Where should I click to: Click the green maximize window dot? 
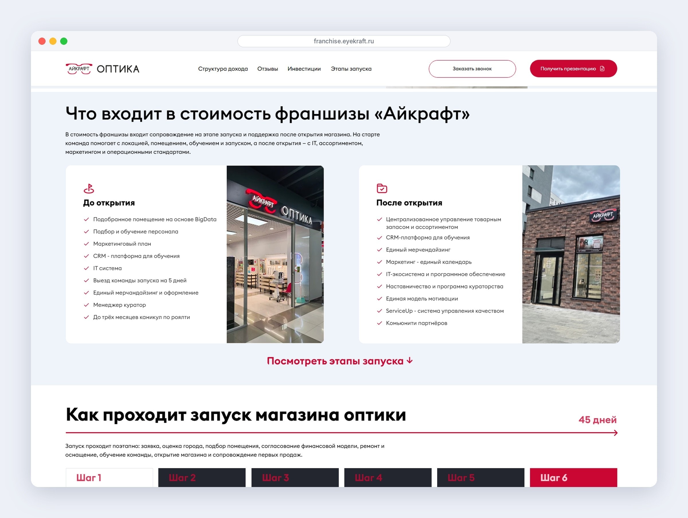click(64, 41)
